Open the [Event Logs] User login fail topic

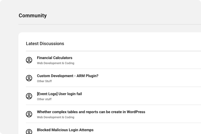tap(59, 94)
